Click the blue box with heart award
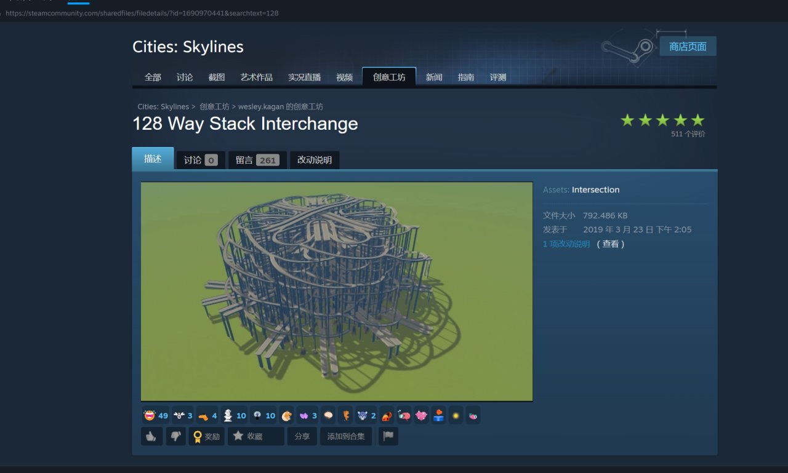788x473 pixels. click(x=438, y=415)
